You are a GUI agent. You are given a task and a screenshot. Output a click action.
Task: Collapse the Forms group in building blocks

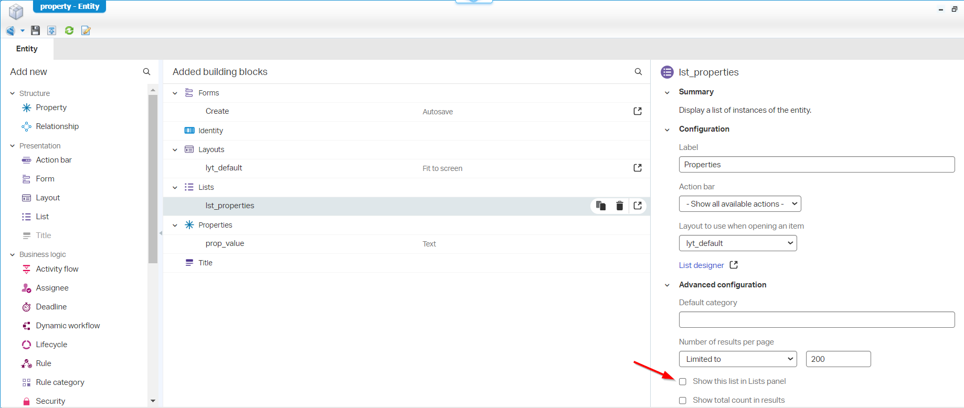[175, 93]
